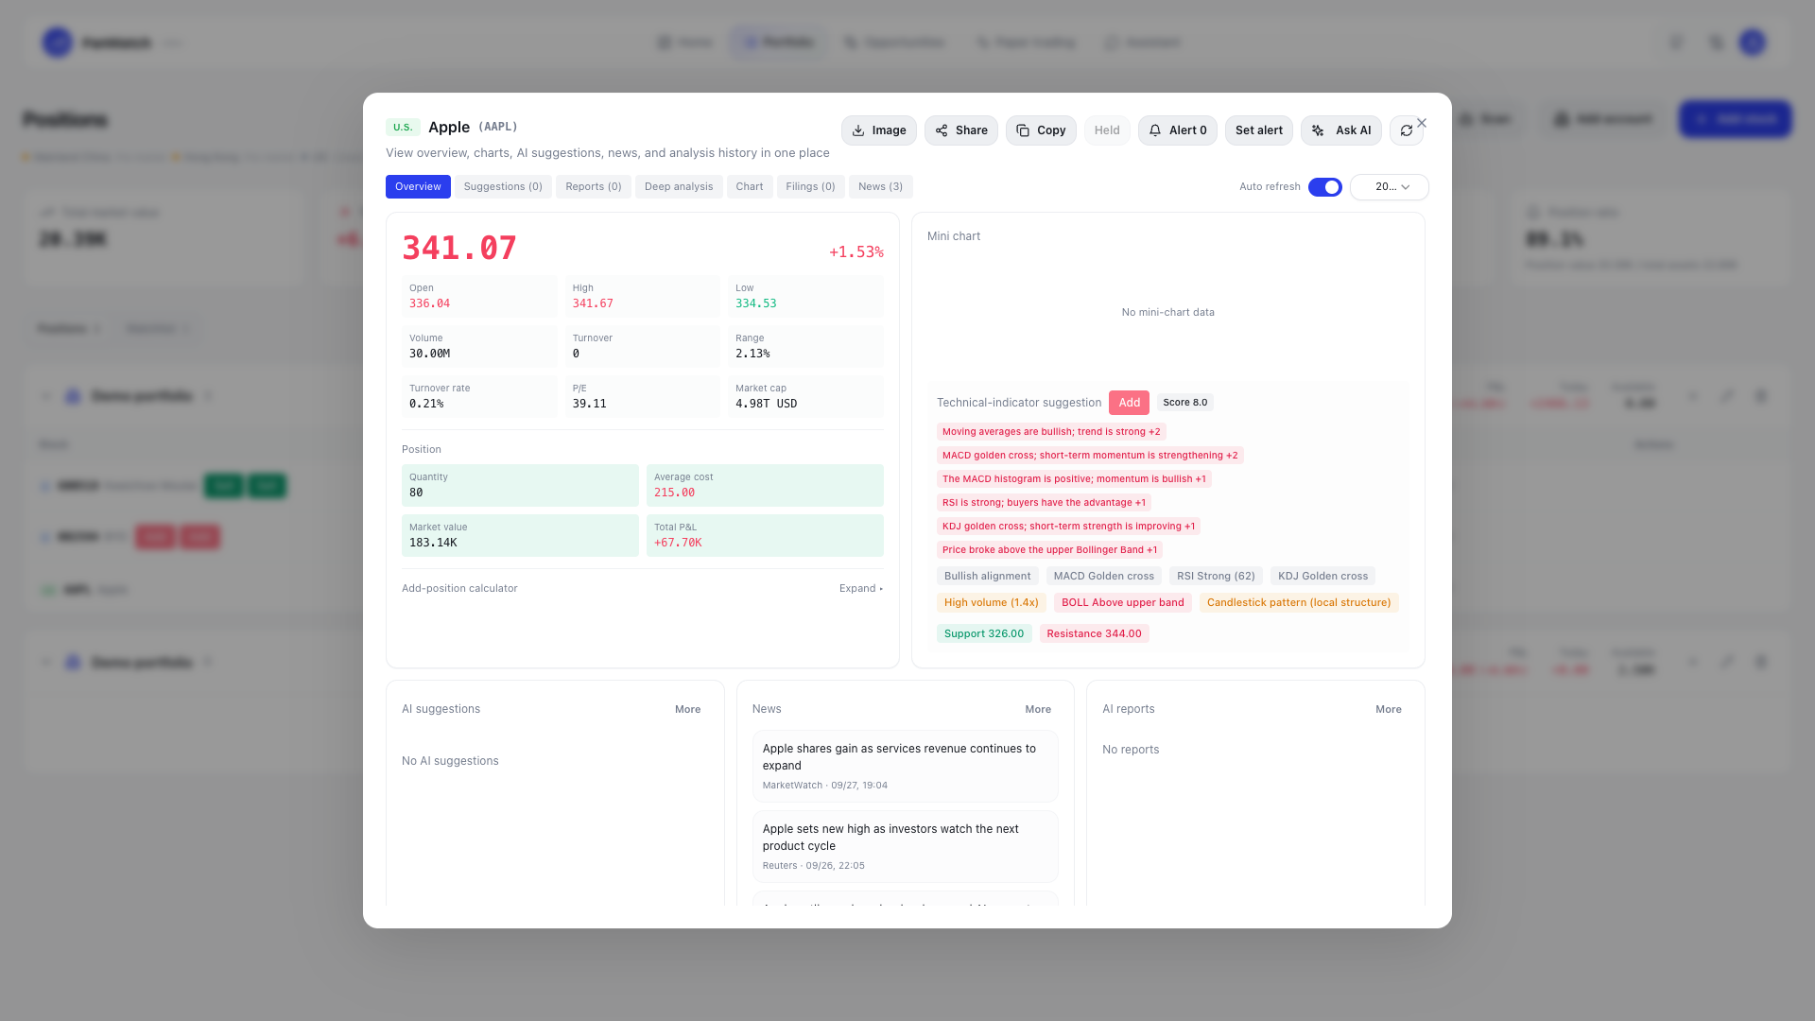
Task: Expand the Add-position calculator
Action: coord(860,588)
